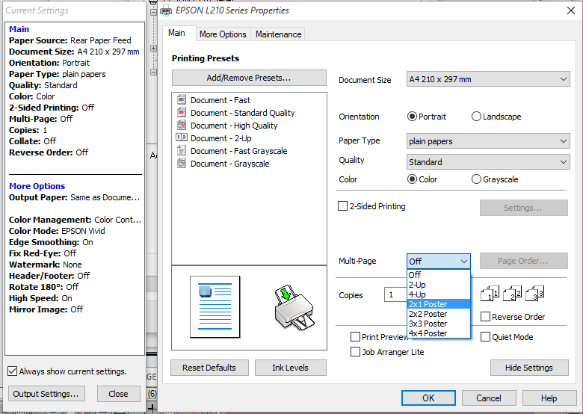Click the second collate pages icon
Viewport: 583px width, 414px height.
(512, 293)
